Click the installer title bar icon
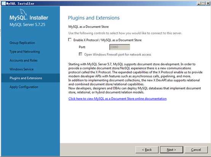This screenshot has height=157, width=211. (x=4, y=3)
